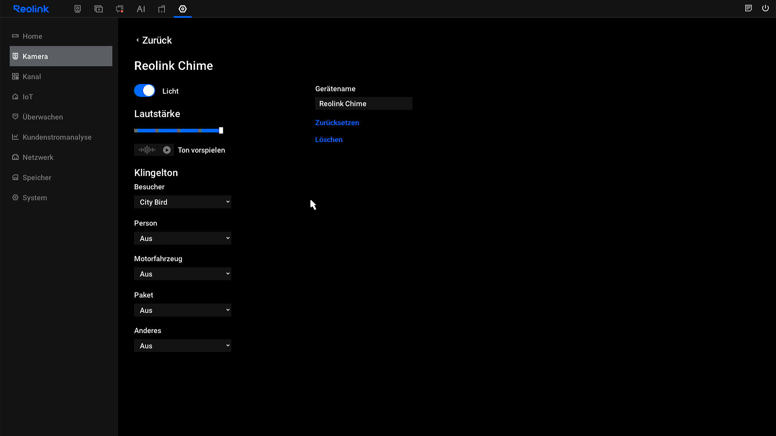Screen dimensions: 776x436
Task: Open the notifications icon with red dot
Action: point(120,9)
